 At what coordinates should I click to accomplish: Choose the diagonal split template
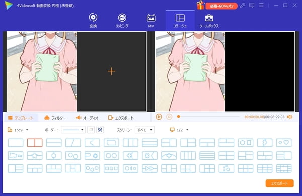click(x=73, y=143)
